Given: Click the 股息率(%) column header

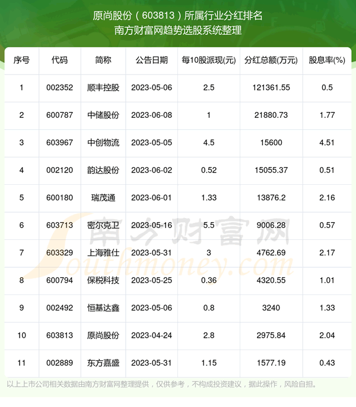Looking at the screenshot, I should [327, 60].
